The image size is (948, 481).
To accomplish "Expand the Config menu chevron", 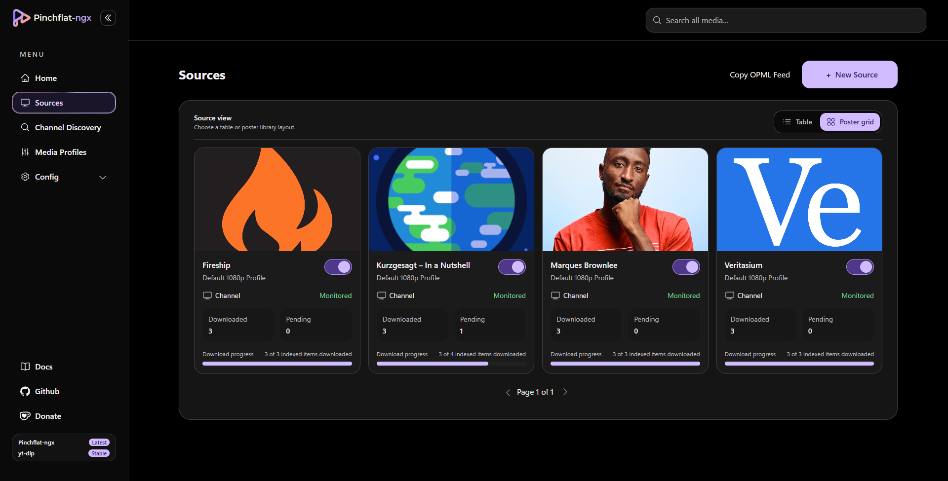I will [103, 177].
